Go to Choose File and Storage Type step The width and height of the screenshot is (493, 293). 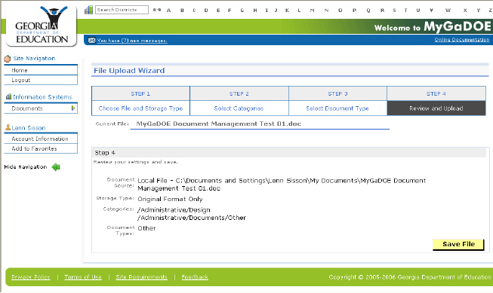coord(140,108)
